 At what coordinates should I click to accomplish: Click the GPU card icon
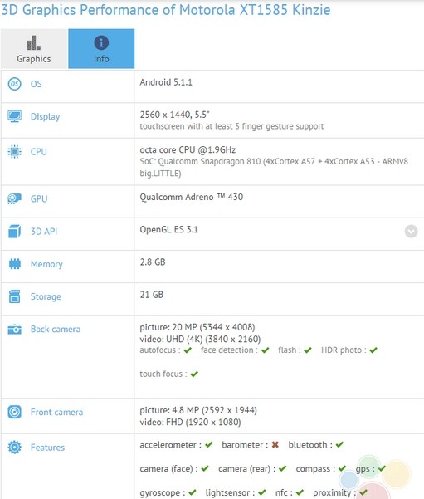tap(15, 198)
